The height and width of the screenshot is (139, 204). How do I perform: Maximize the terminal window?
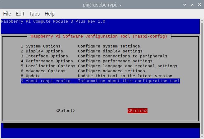click(192, 5)
